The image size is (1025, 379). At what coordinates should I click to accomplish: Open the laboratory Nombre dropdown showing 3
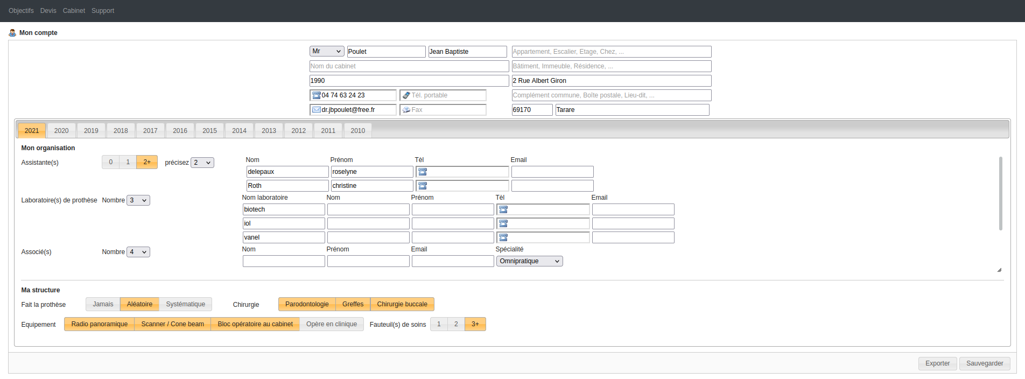(x=138, y=200)
